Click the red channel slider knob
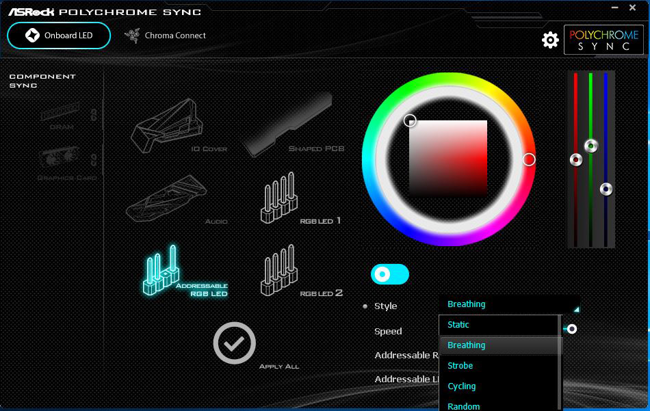Image resolution: width=650 pixels, height=411 pixels. tap(576, 159)
